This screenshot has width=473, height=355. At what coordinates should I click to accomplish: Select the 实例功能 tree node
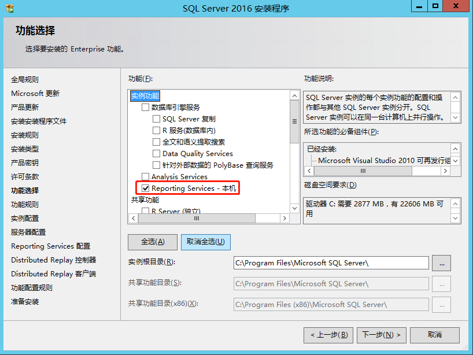coord(145,96)
